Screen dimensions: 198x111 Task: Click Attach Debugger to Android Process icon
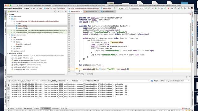click(x=165, y=8)
